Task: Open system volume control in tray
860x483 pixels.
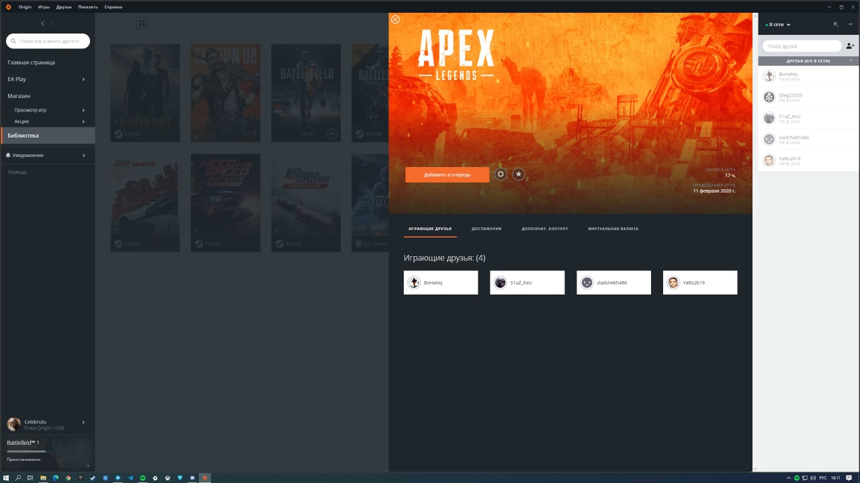Action: click(813, 478)
